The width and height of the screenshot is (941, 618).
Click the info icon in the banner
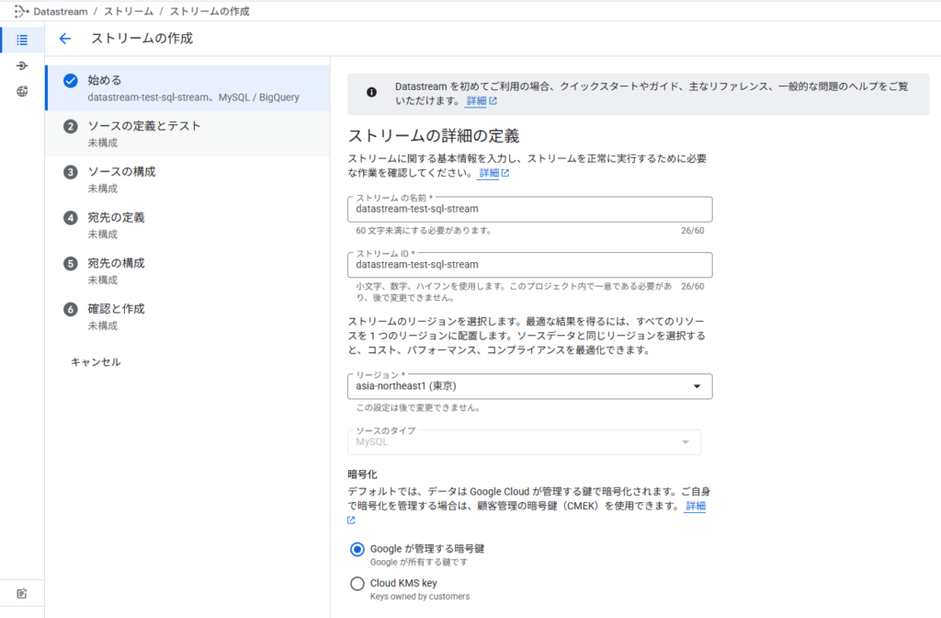[x=371, y=93]
